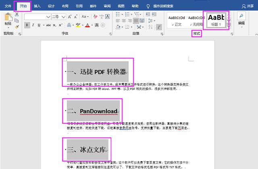Apply the 标题 1 heading style
Image resolution: width=258 pixels, height=169 pixels.
coord(216,20)
